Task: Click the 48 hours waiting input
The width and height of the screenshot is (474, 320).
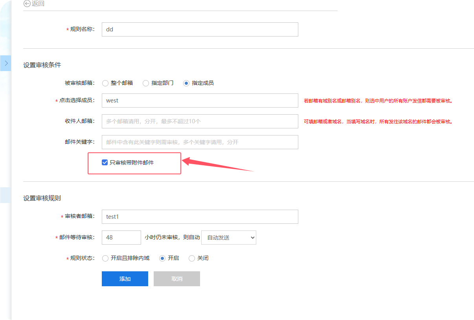Action: (x=121, y=238)
